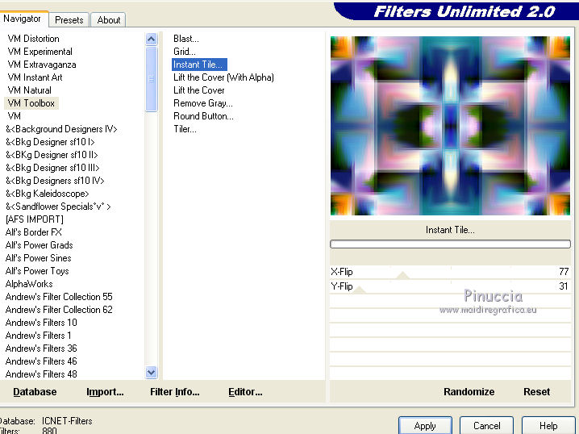The height and width of the screenshot is (434, 579).
Task: Click Randomize
Action: point(469,391)
